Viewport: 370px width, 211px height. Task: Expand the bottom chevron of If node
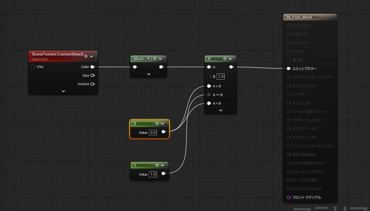[221, 110]
